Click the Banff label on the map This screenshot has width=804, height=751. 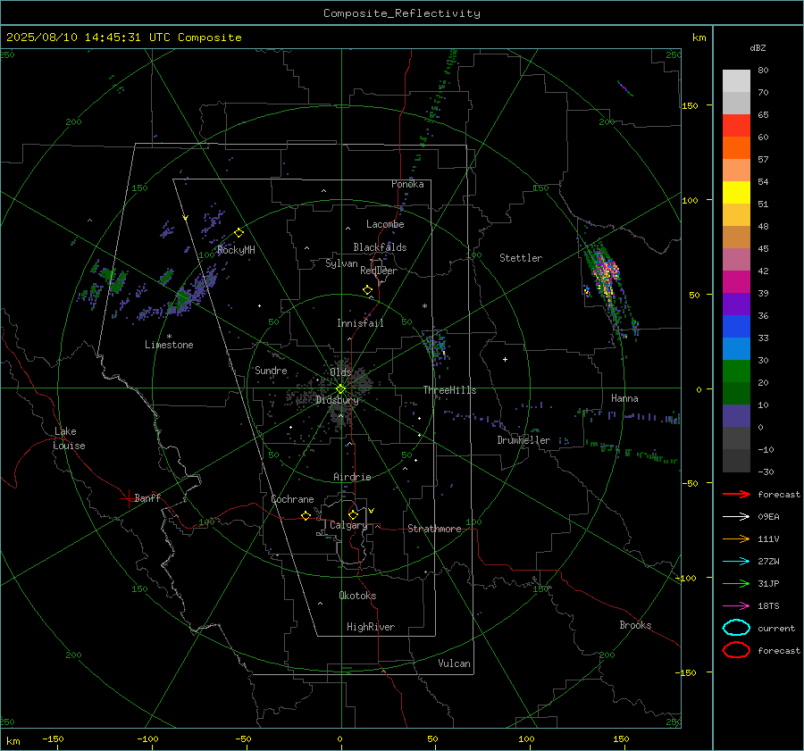147,497
